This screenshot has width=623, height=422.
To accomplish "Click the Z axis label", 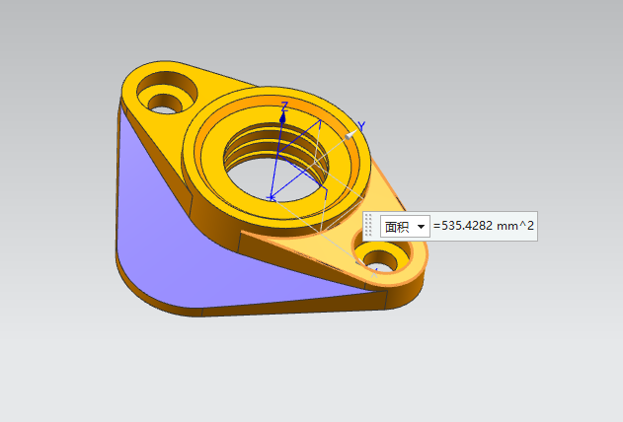I will pyautogui.click(x=284, y=105).
